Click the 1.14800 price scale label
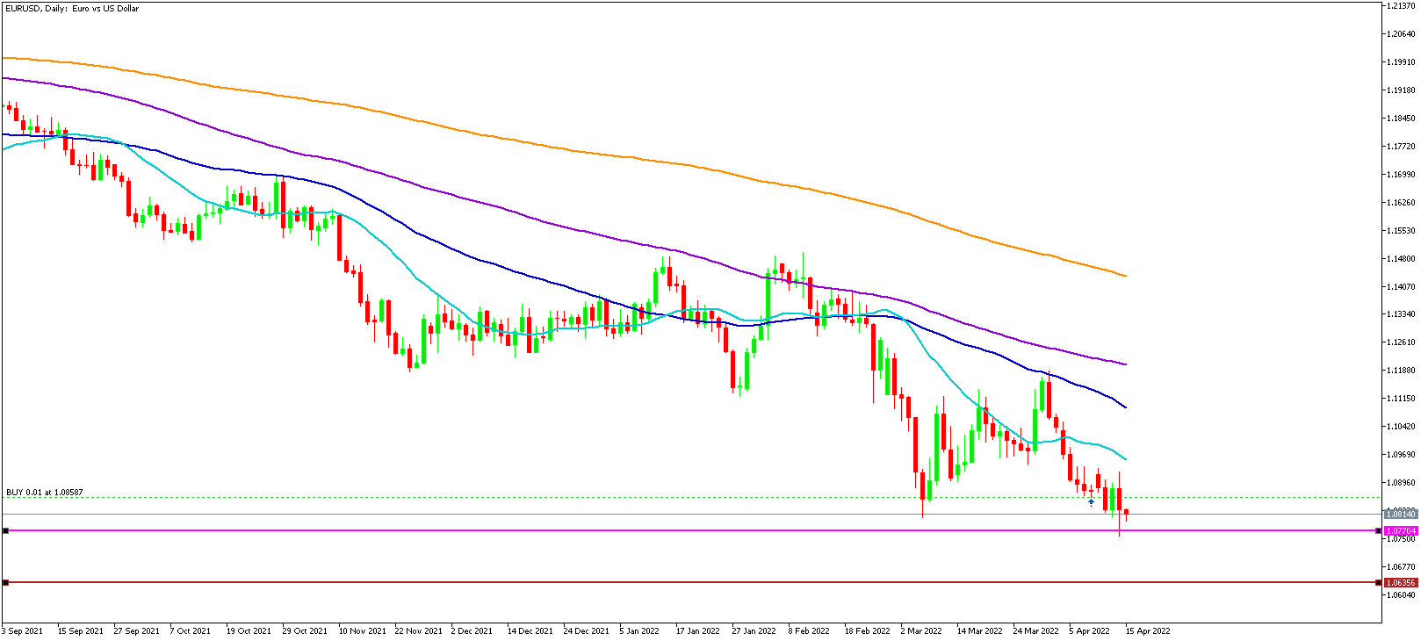 point(1402,259)
